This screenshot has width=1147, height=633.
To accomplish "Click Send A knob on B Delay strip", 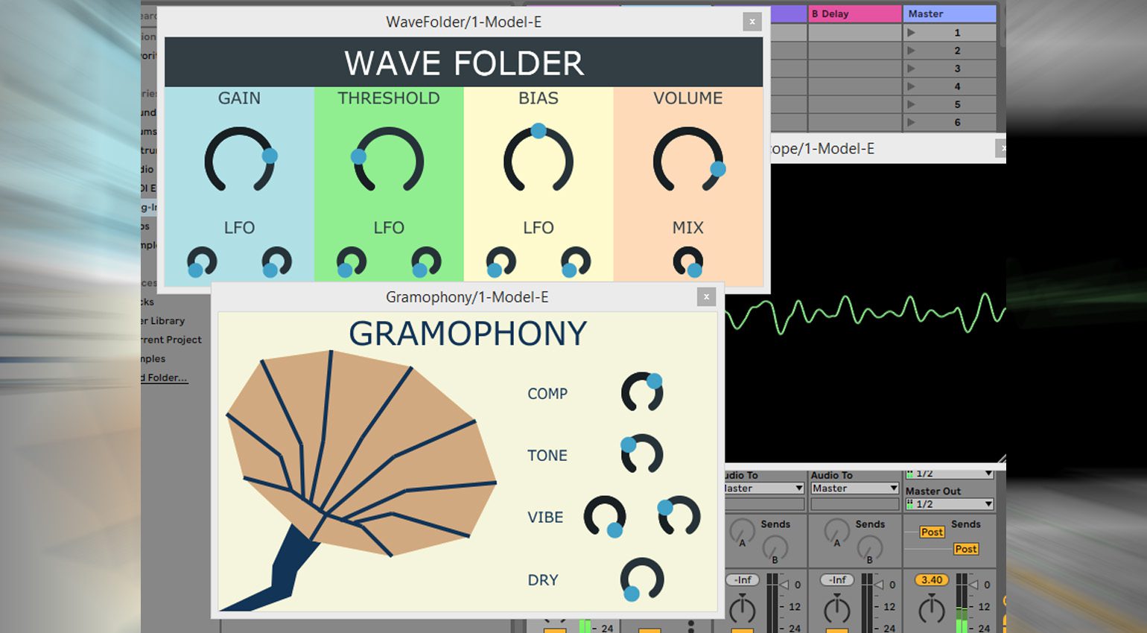I will pos(836,531).
